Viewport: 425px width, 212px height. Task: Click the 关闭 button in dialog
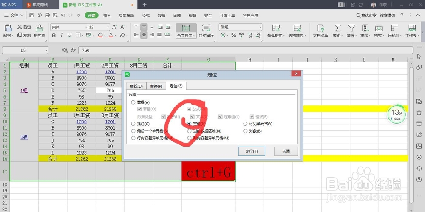(286, 151)
